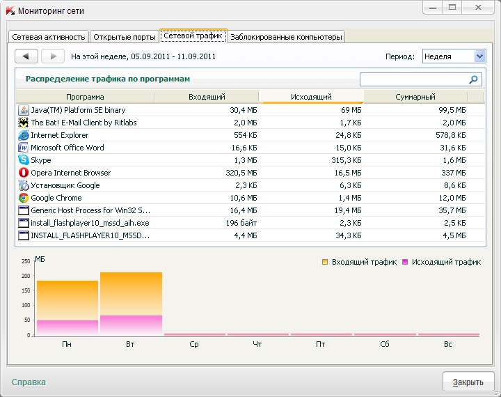Click the Microsoft Office Word icon
This screenshot has width=501, height=397.
23,148
